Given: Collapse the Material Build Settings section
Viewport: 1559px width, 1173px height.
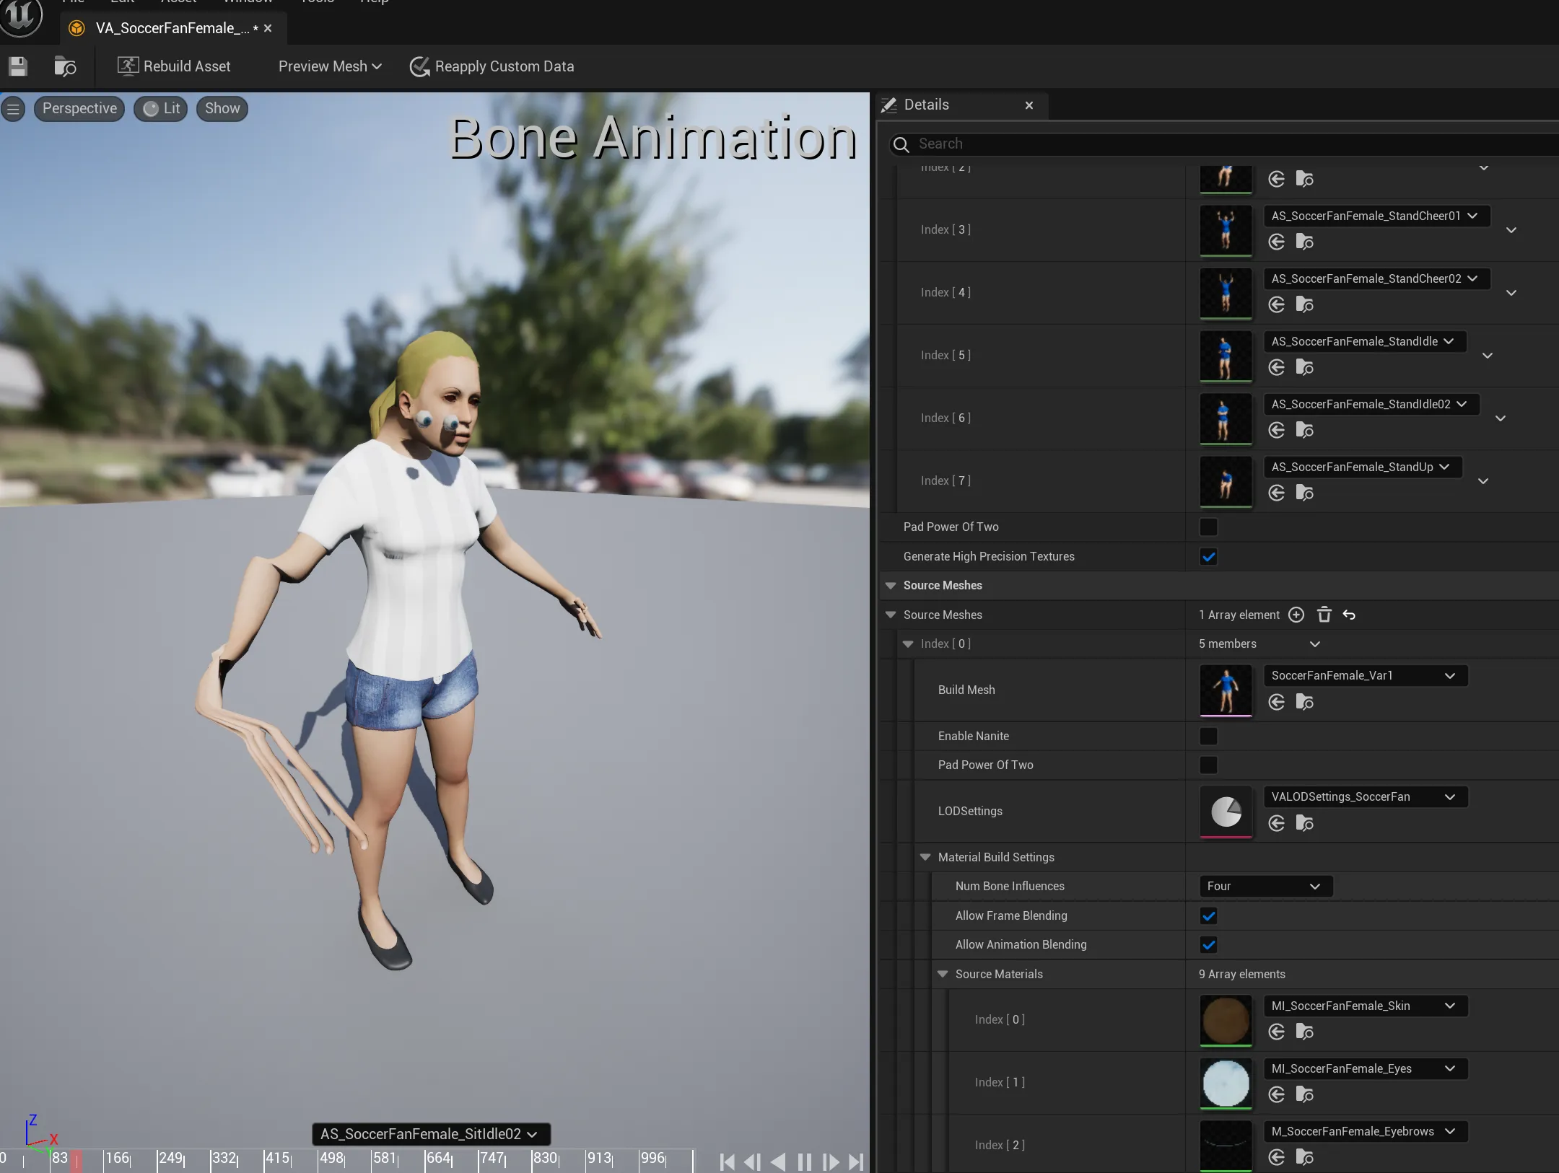Looking at the screenshot, I should [925, 857].
